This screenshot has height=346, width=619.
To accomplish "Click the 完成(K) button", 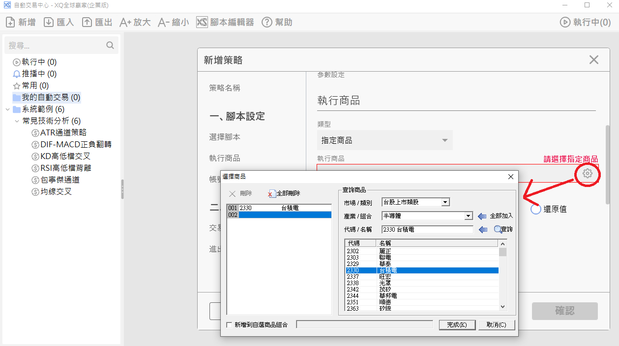I will (457, 325).
